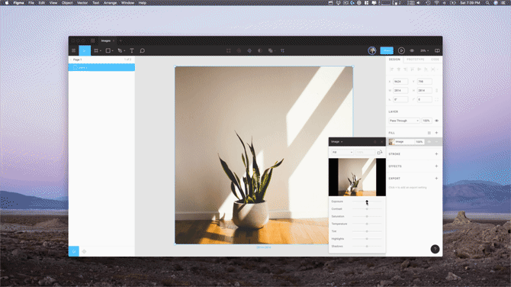Add a new effect with the plus button

coord(436,166)
